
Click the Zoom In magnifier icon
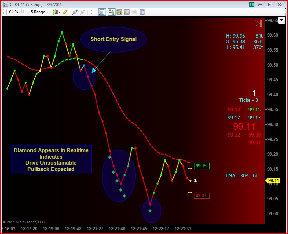pyautogui.click(x=75, y=12)
